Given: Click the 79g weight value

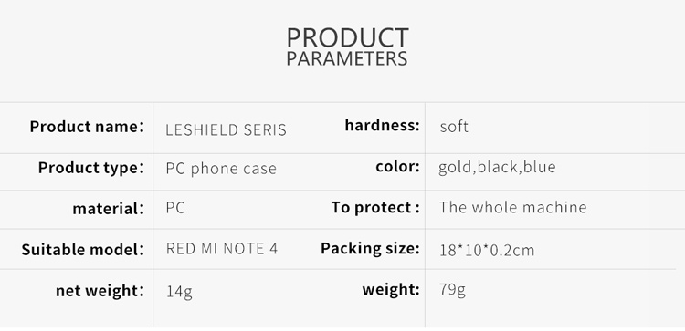Looking at the screenshot, I should pos(453,290).
